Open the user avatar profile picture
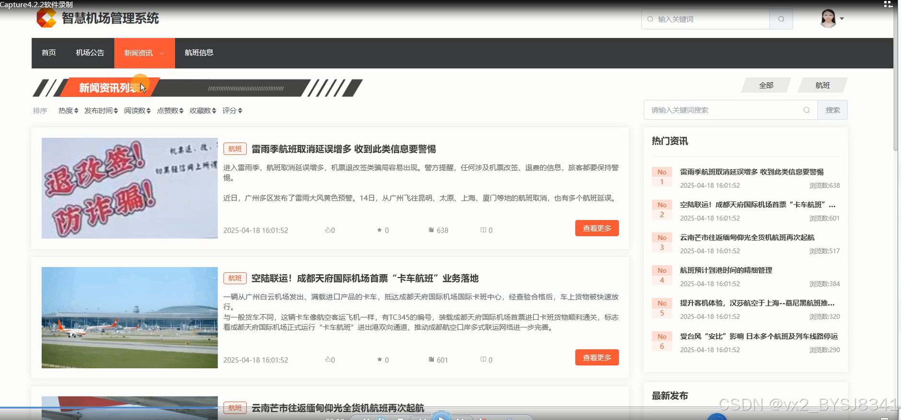This screenshot has width=901, height=420. (828, 19)
